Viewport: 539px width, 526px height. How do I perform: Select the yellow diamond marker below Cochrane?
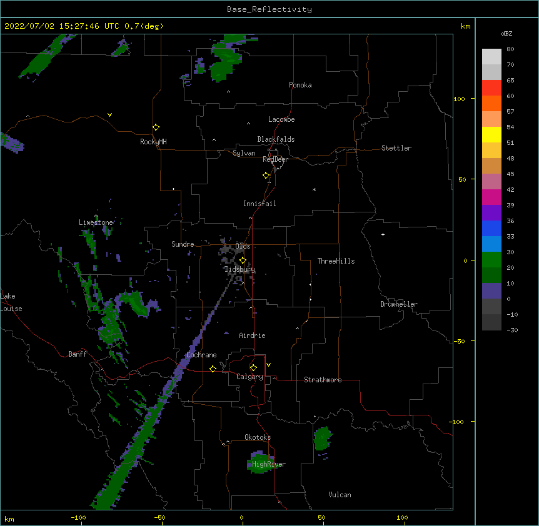[x=213, y=369]
